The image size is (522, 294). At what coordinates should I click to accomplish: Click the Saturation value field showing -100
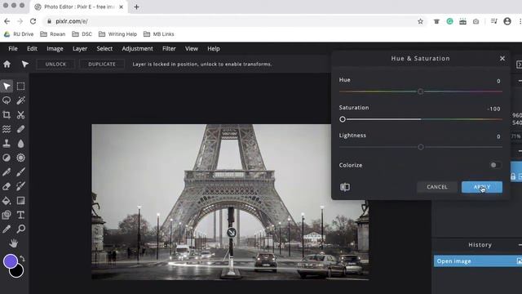click(493, 109)
